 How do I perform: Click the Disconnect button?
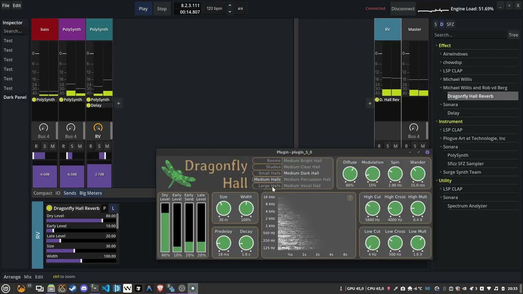click(x=403, y=9)
